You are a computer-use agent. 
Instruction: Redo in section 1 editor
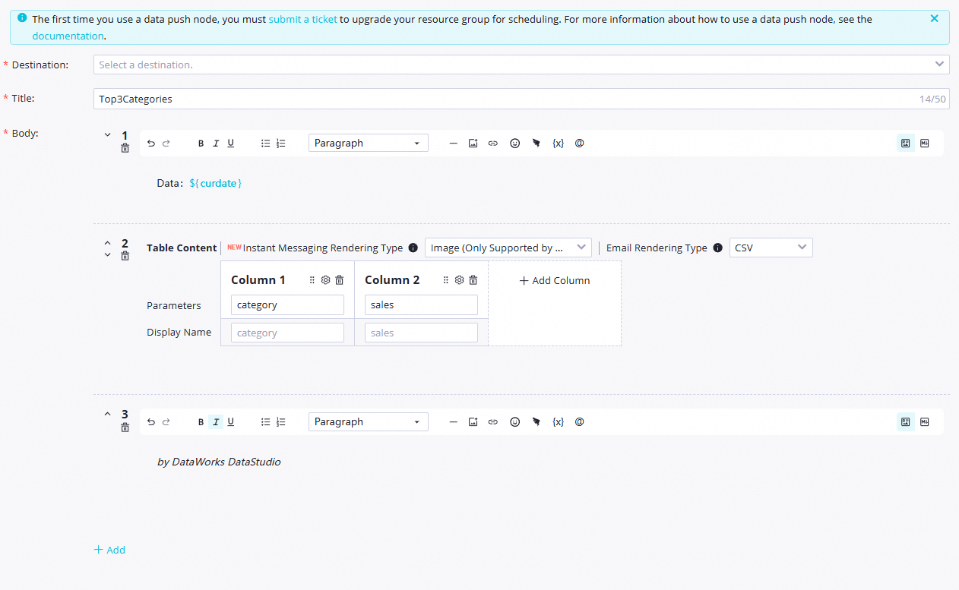click(166, 143)
